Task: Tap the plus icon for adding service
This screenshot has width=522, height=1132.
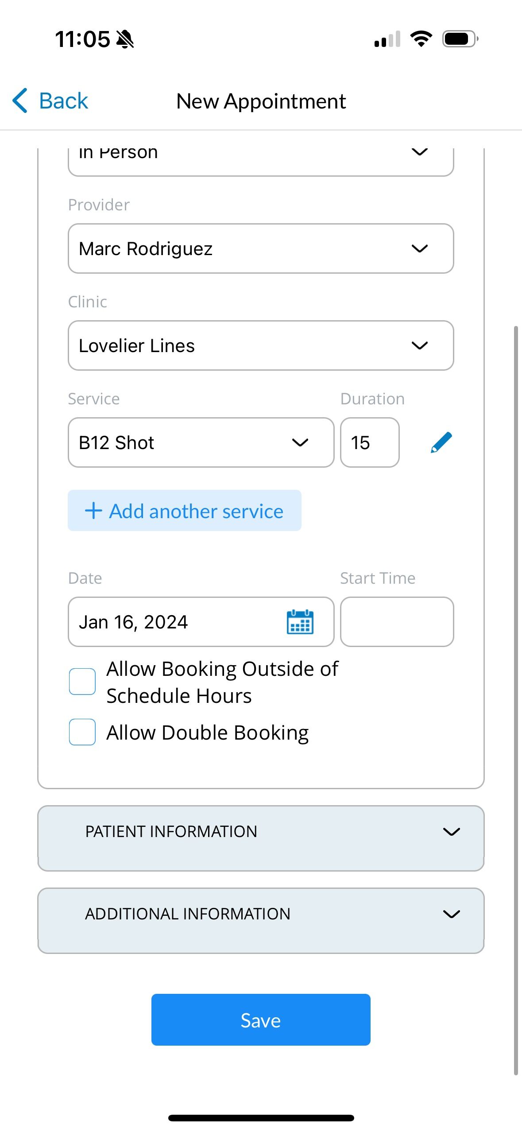Action: [x=93, y=511]
